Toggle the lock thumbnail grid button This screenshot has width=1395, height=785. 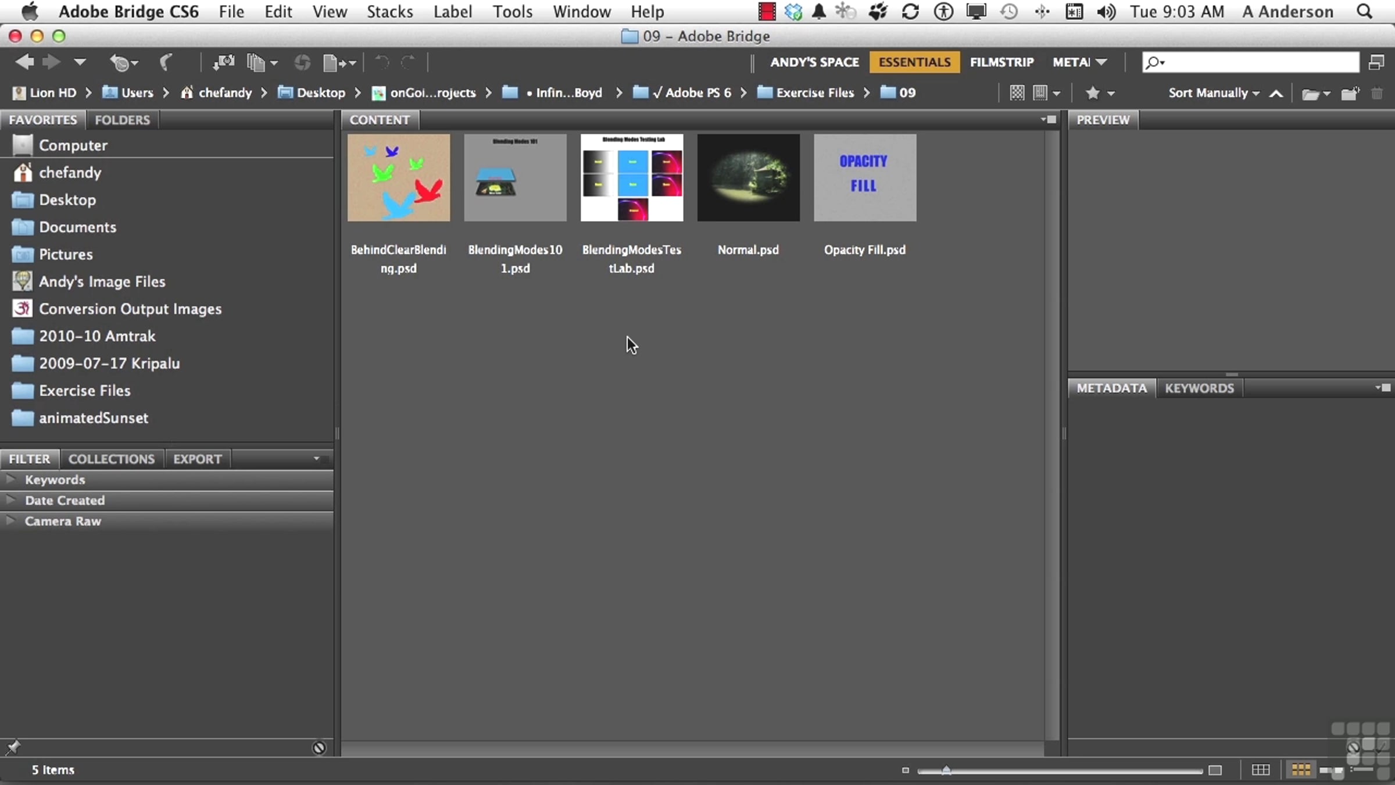coord(1261,770)
